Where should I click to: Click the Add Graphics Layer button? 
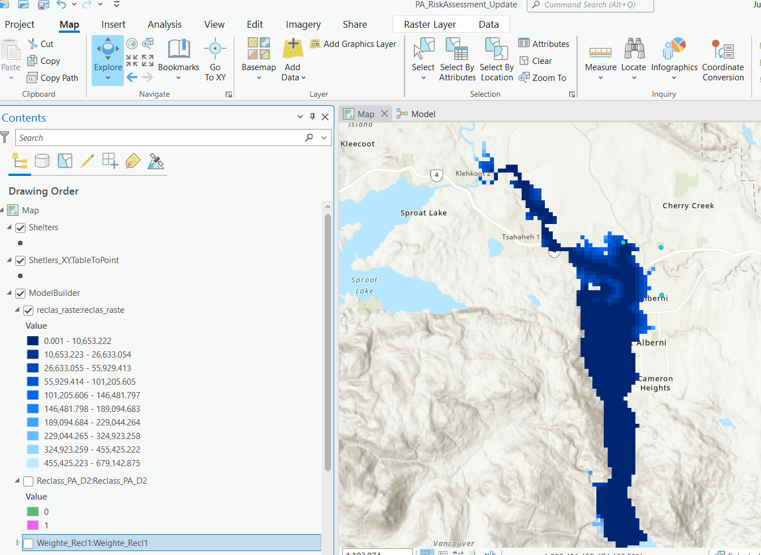tap(354, 44)
